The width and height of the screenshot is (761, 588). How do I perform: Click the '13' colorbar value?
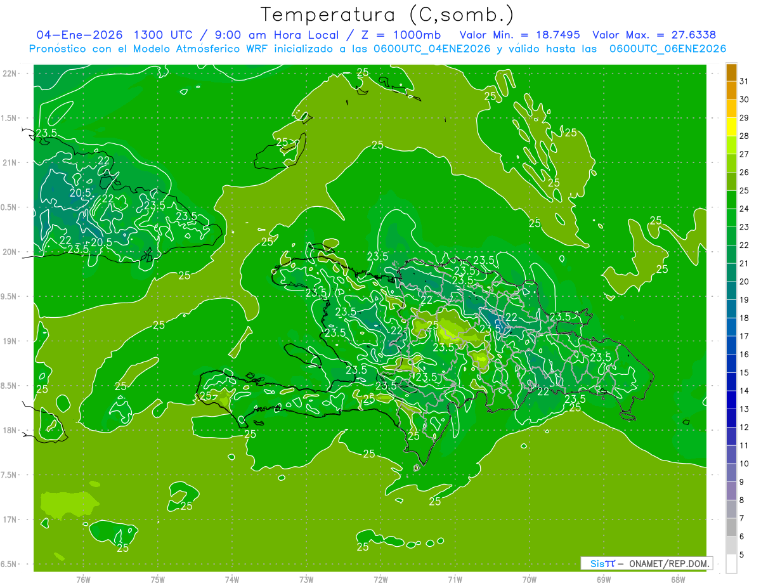tap(745, 409)
